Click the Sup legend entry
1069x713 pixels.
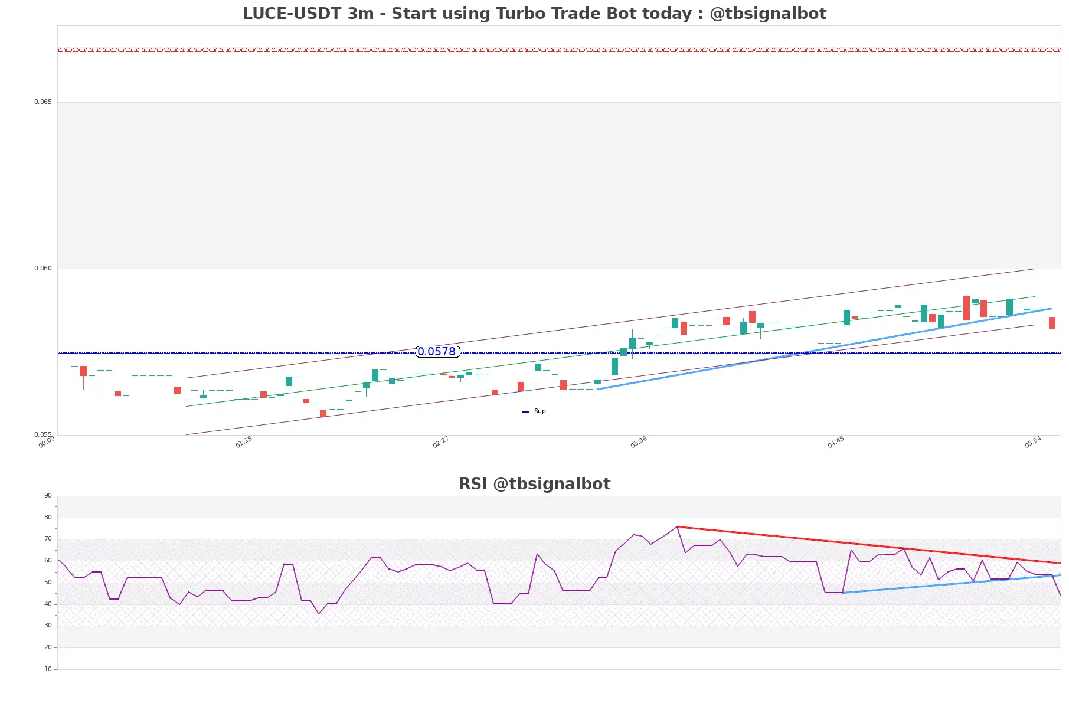[x=534, y=411]
